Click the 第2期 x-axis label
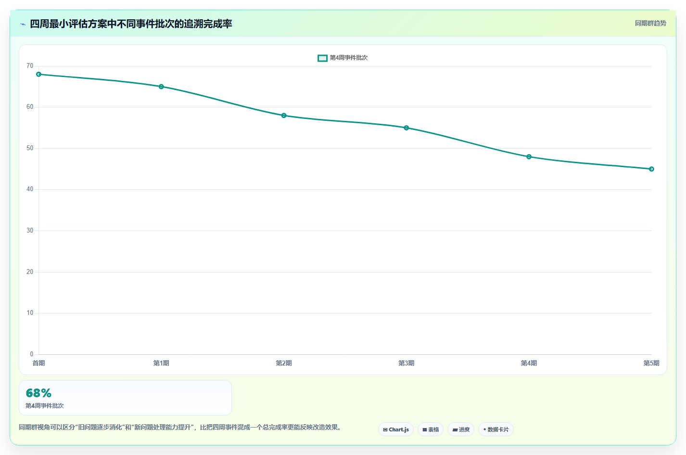Screen dimensions: 686x455 [284, 363]
